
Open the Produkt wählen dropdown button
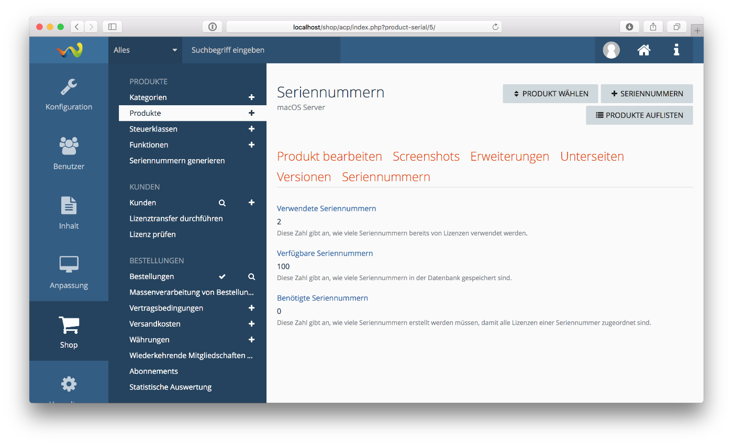[550, 94]
